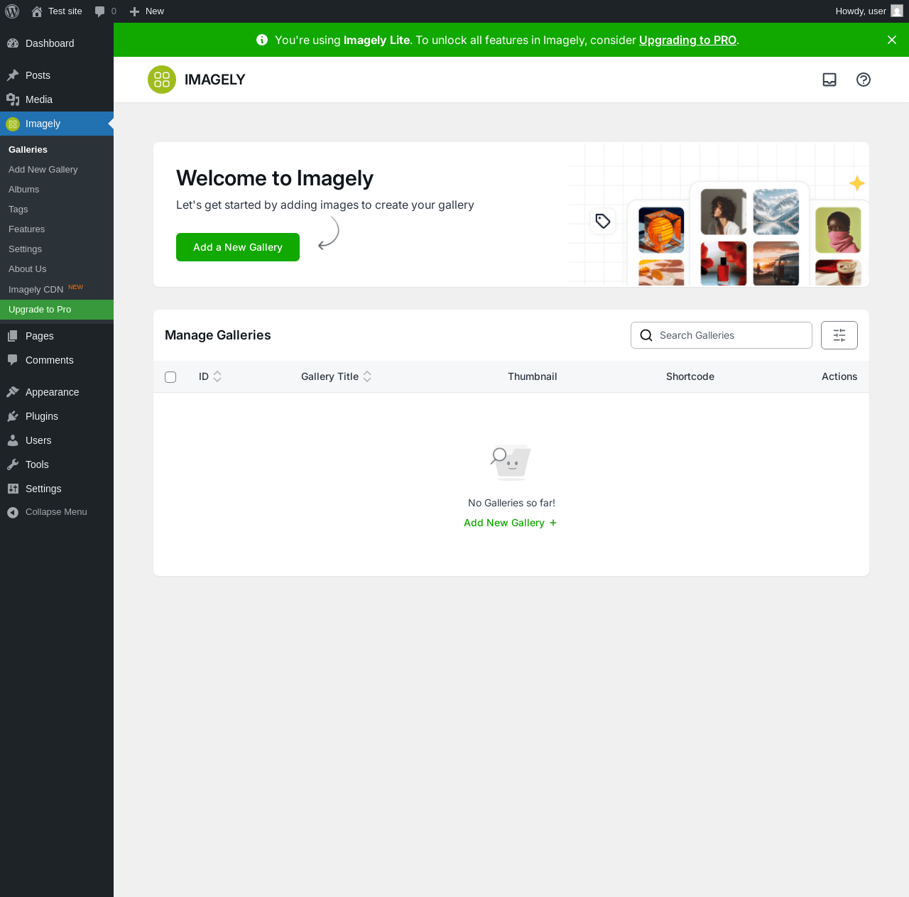Image resolution: width=909 pixels, height=897 pixels.
Task: Open the Imagely help question mark icon
Action: pos(864,80)
